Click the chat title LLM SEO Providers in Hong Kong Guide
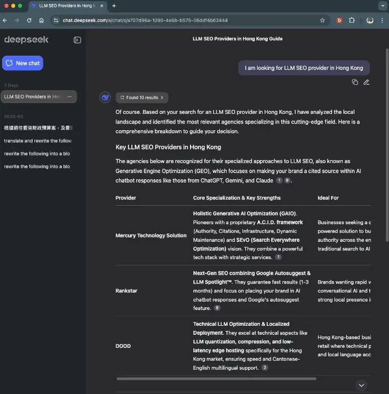389x394 pixels. (x=237, y=39)
